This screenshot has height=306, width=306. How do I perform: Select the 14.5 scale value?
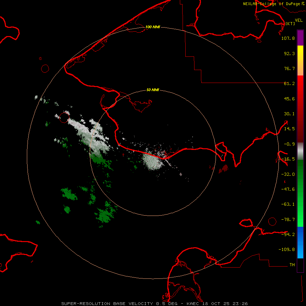tap(289, 129)
